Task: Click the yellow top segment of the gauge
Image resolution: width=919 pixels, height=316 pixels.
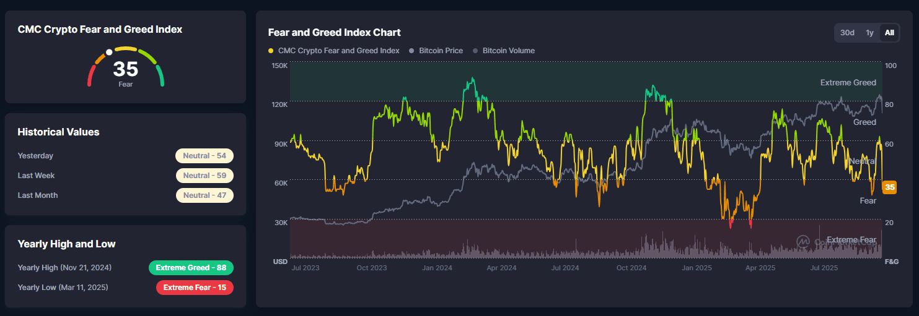Action: 126,48
